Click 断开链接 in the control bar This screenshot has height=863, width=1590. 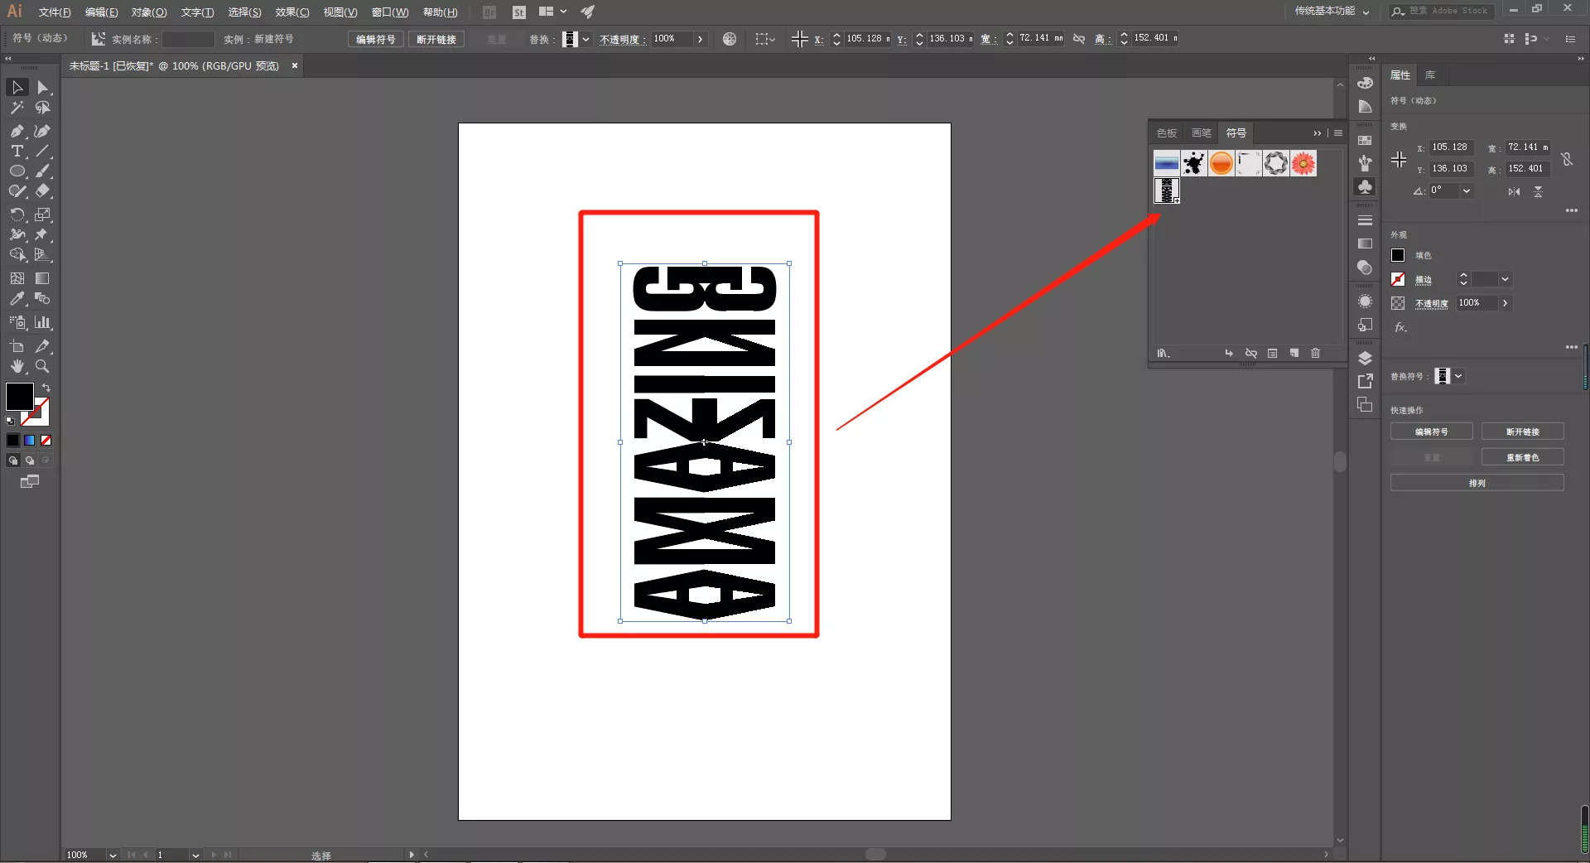(436, 39)
